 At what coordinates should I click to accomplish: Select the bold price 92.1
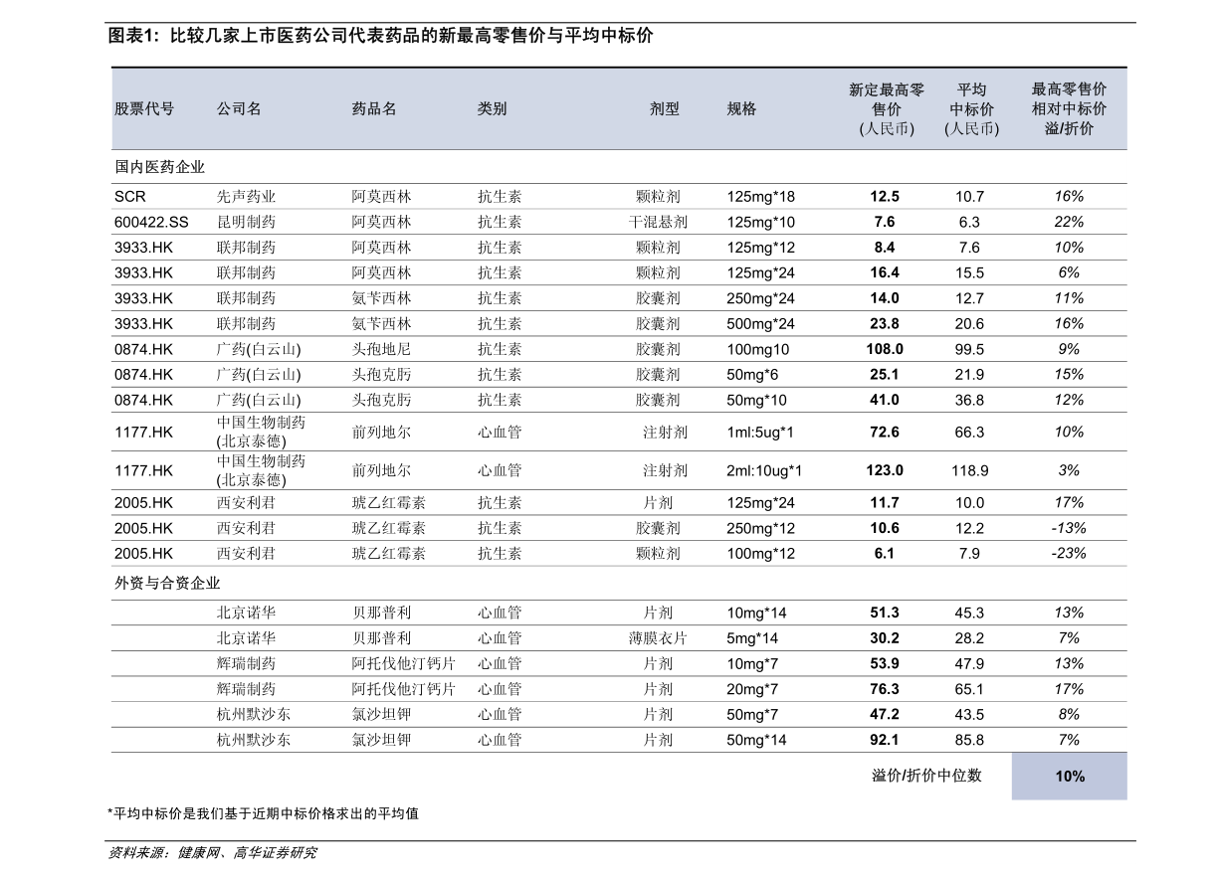(x=885, y=740)
